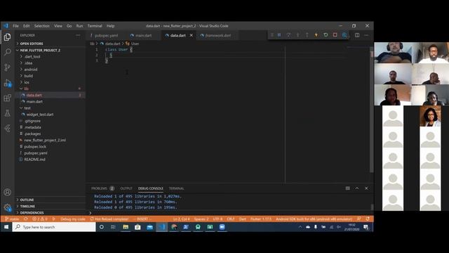Open the Windows Start menu

click(6, 227)
